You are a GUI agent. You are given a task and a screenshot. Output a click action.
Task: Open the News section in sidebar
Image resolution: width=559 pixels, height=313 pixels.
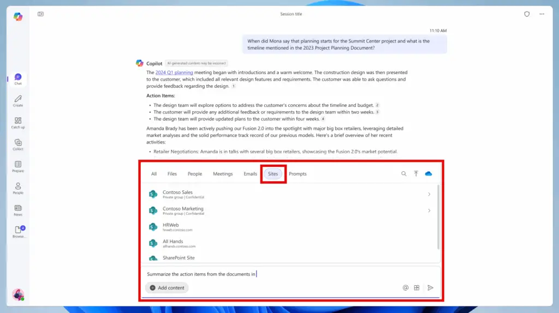(18, 209)
